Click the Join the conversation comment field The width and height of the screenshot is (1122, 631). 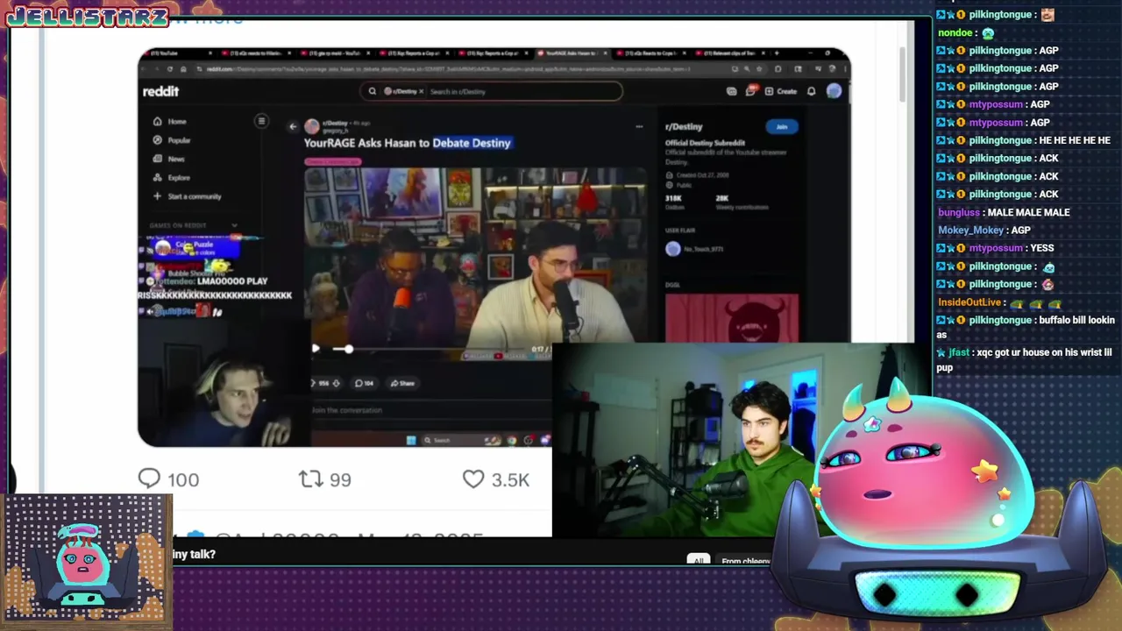click(430, 410)
